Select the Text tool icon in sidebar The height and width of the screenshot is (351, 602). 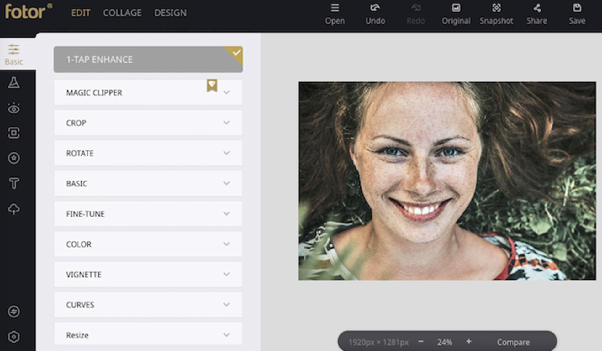tap(14, 183)
